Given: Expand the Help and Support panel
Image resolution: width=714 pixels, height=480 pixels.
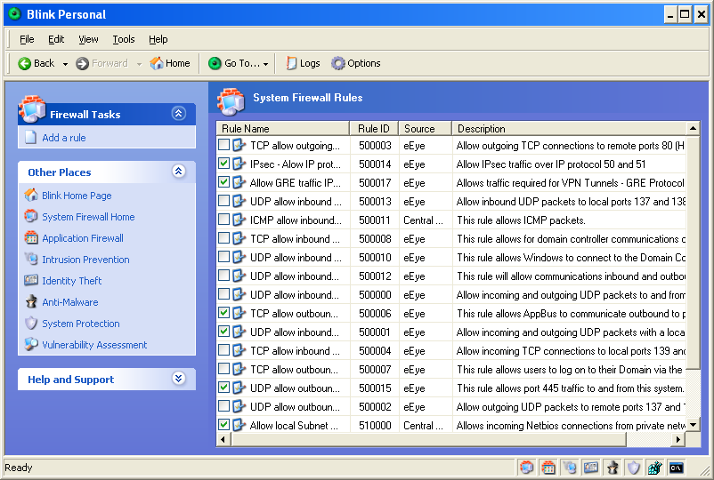Looking at the screenshot, I should 178,378.
